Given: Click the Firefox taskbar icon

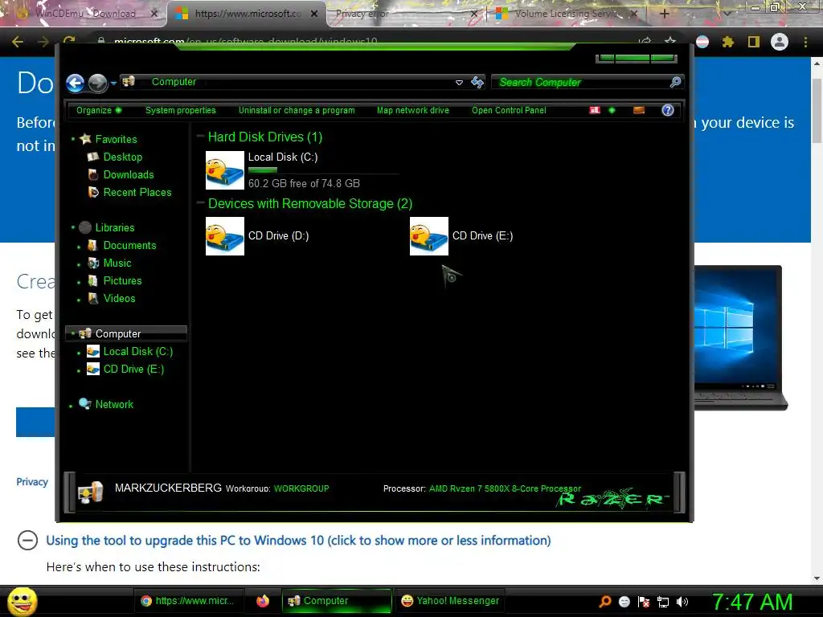Looking at the screenshot, I should [x=263, y=601].
